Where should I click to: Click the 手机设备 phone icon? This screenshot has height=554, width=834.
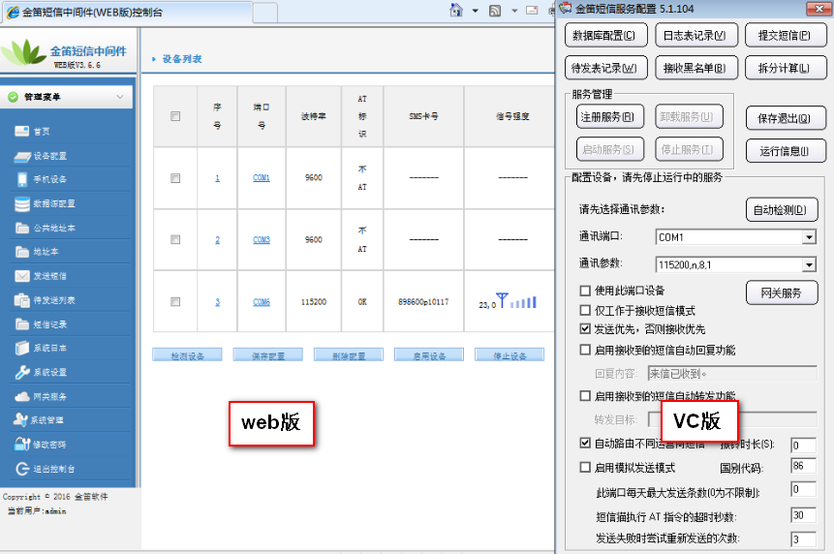(23, 180)
